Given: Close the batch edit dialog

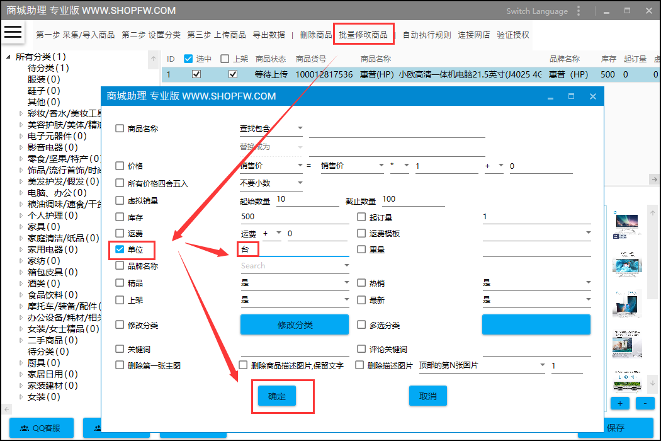Looking at the screenshot, I should click(x=593, y=96).
